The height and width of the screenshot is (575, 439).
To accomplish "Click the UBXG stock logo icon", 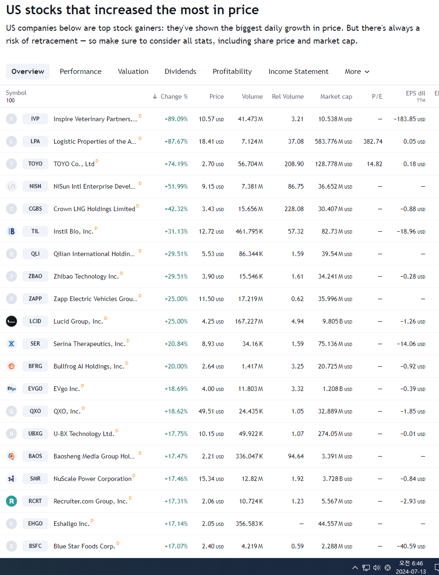I will tap(11, 434).
